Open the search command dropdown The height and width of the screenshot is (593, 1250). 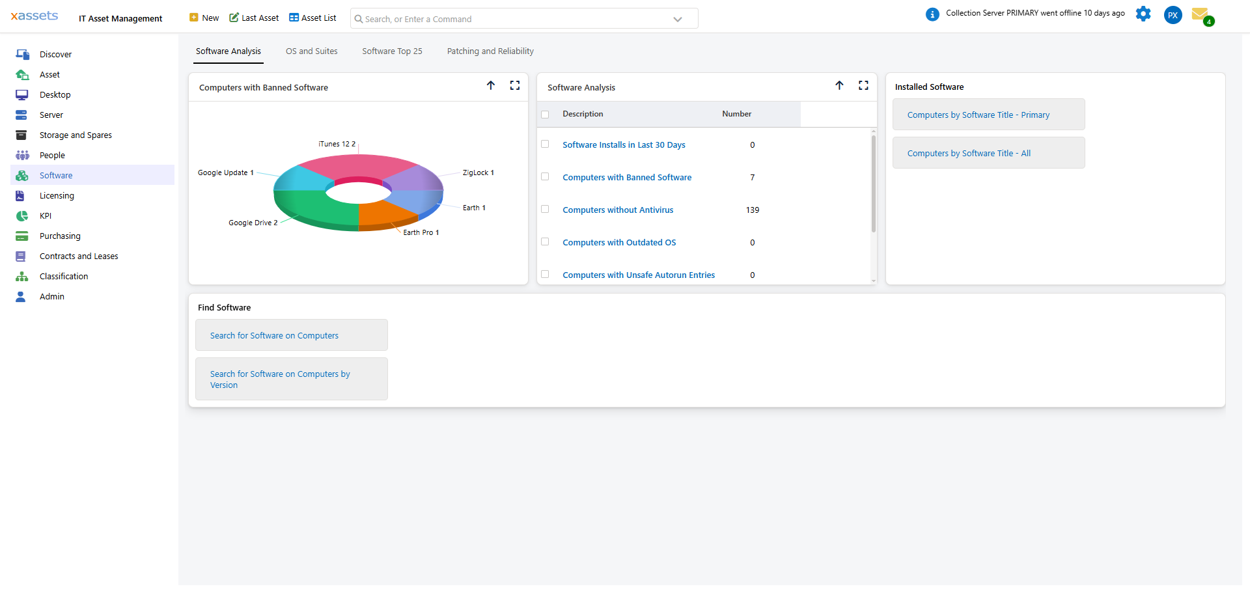[678, 18]
